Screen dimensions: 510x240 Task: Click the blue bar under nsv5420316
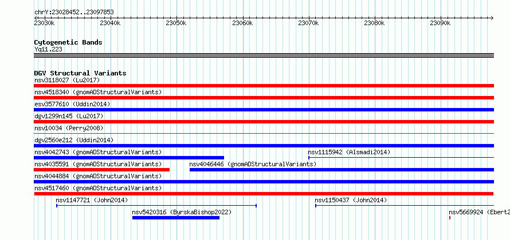coord(176,218)
